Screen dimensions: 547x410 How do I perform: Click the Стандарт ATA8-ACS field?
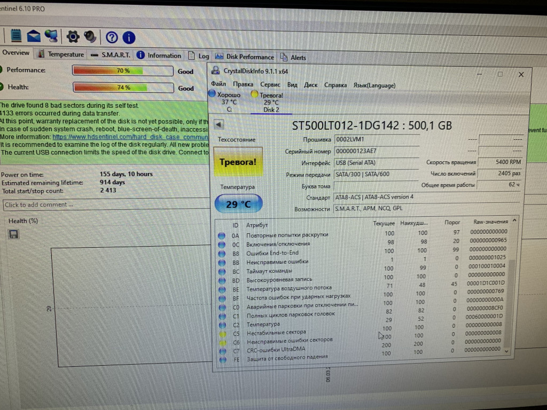[x=426, y=197]
